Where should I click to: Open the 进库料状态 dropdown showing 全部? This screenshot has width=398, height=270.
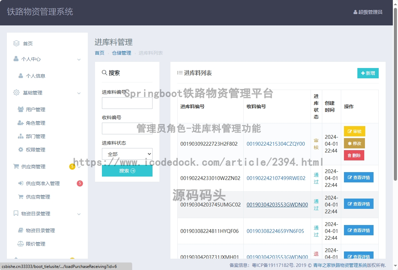coord(127,154)
